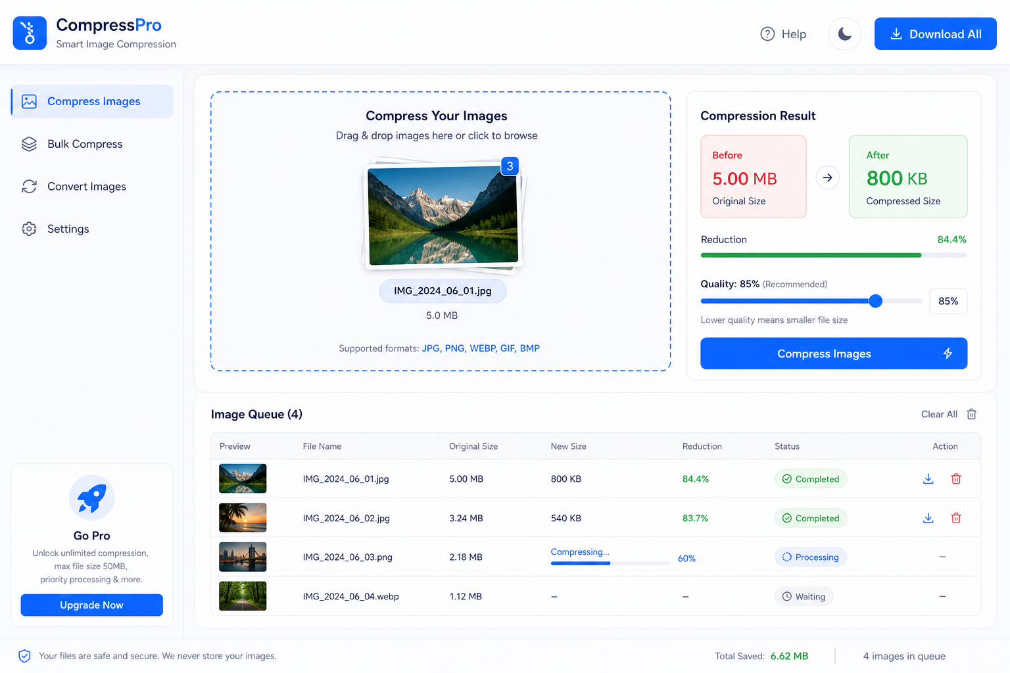The height and width of the screenshot is (673, 1010).
Task: Click the IMG_2024_06_04.webp file name
Action: pyautogui.click(x=350, y=597)
